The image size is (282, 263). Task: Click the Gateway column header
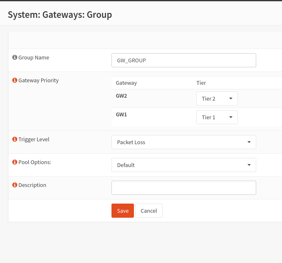tap(126, 83)
